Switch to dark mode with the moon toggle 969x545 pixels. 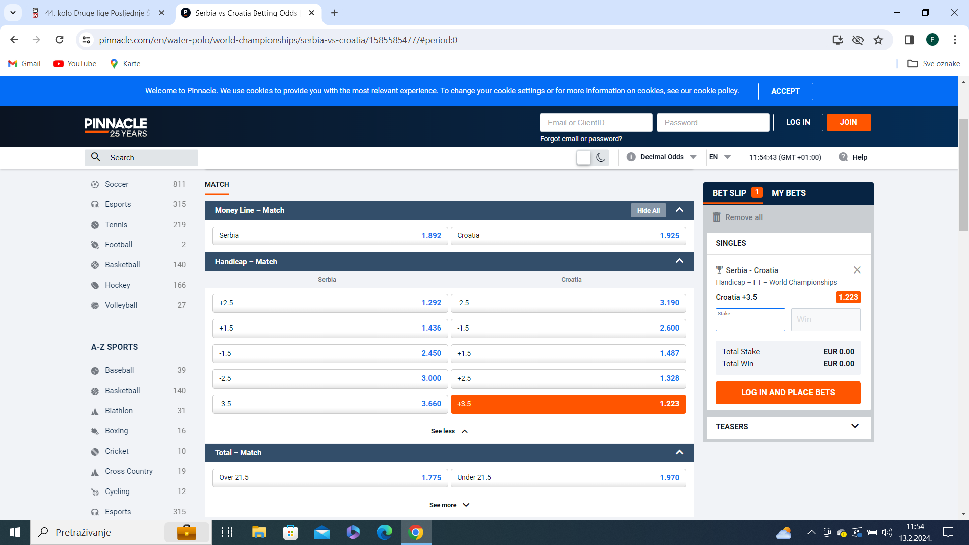click(601, 157)
